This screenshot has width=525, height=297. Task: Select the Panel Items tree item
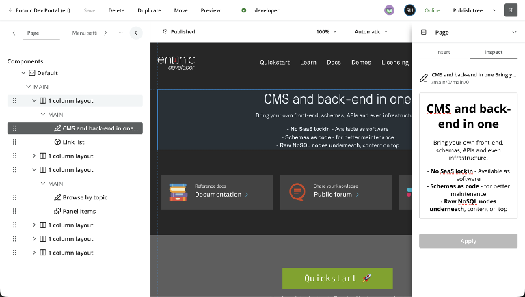tap(79, 211)
